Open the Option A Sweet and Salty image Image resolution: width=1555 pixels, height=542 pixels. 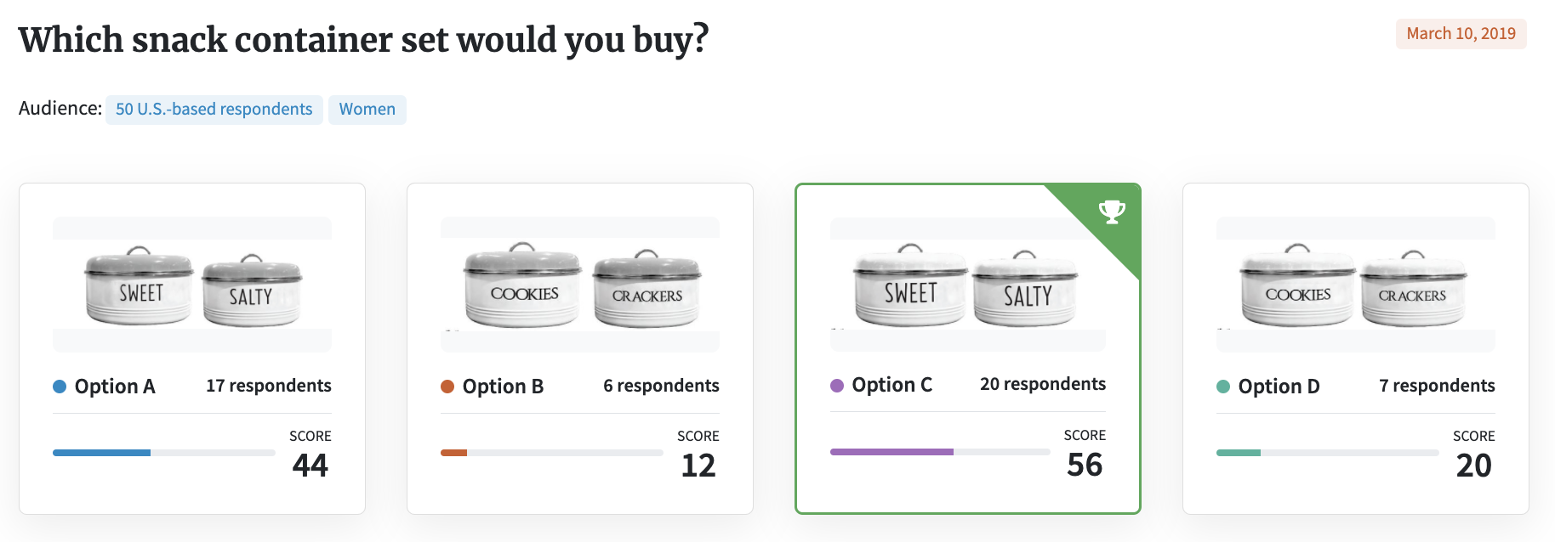[192, 285]
